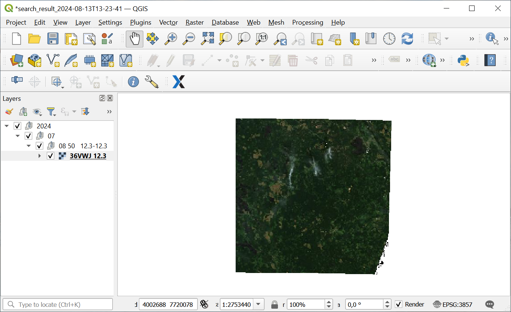Screen dimensions: 511x312
Task: Open the map scale dropdown
Action: pyautogui.click(x=258, y=304)
